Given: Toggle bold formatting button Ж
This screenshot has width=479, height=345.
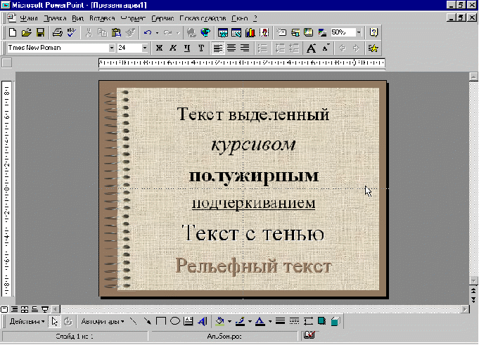Looking at the screenshot, I should click(x=159, y=48).
